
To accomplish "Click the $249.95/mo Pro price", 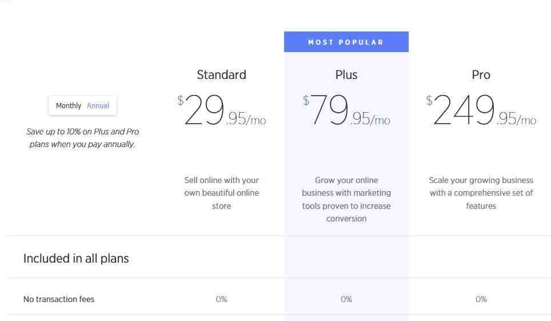I will (x=481, y=110).
